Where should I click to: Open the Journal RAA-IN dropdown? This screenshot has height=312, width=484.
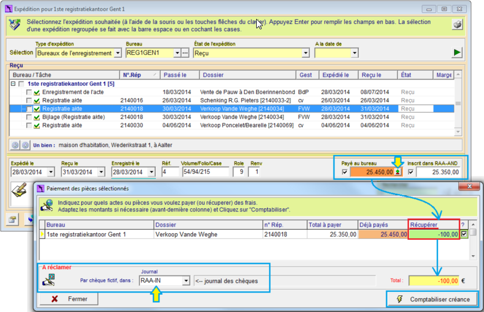[186, 280]
